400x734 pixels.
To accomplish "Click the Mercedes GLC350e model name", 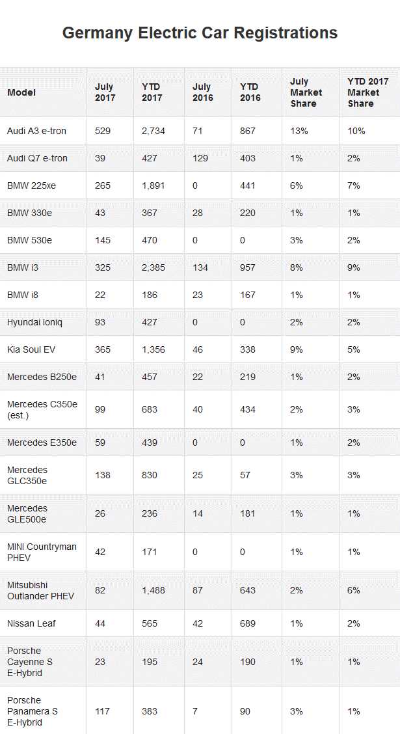I will tap(27, 475).
